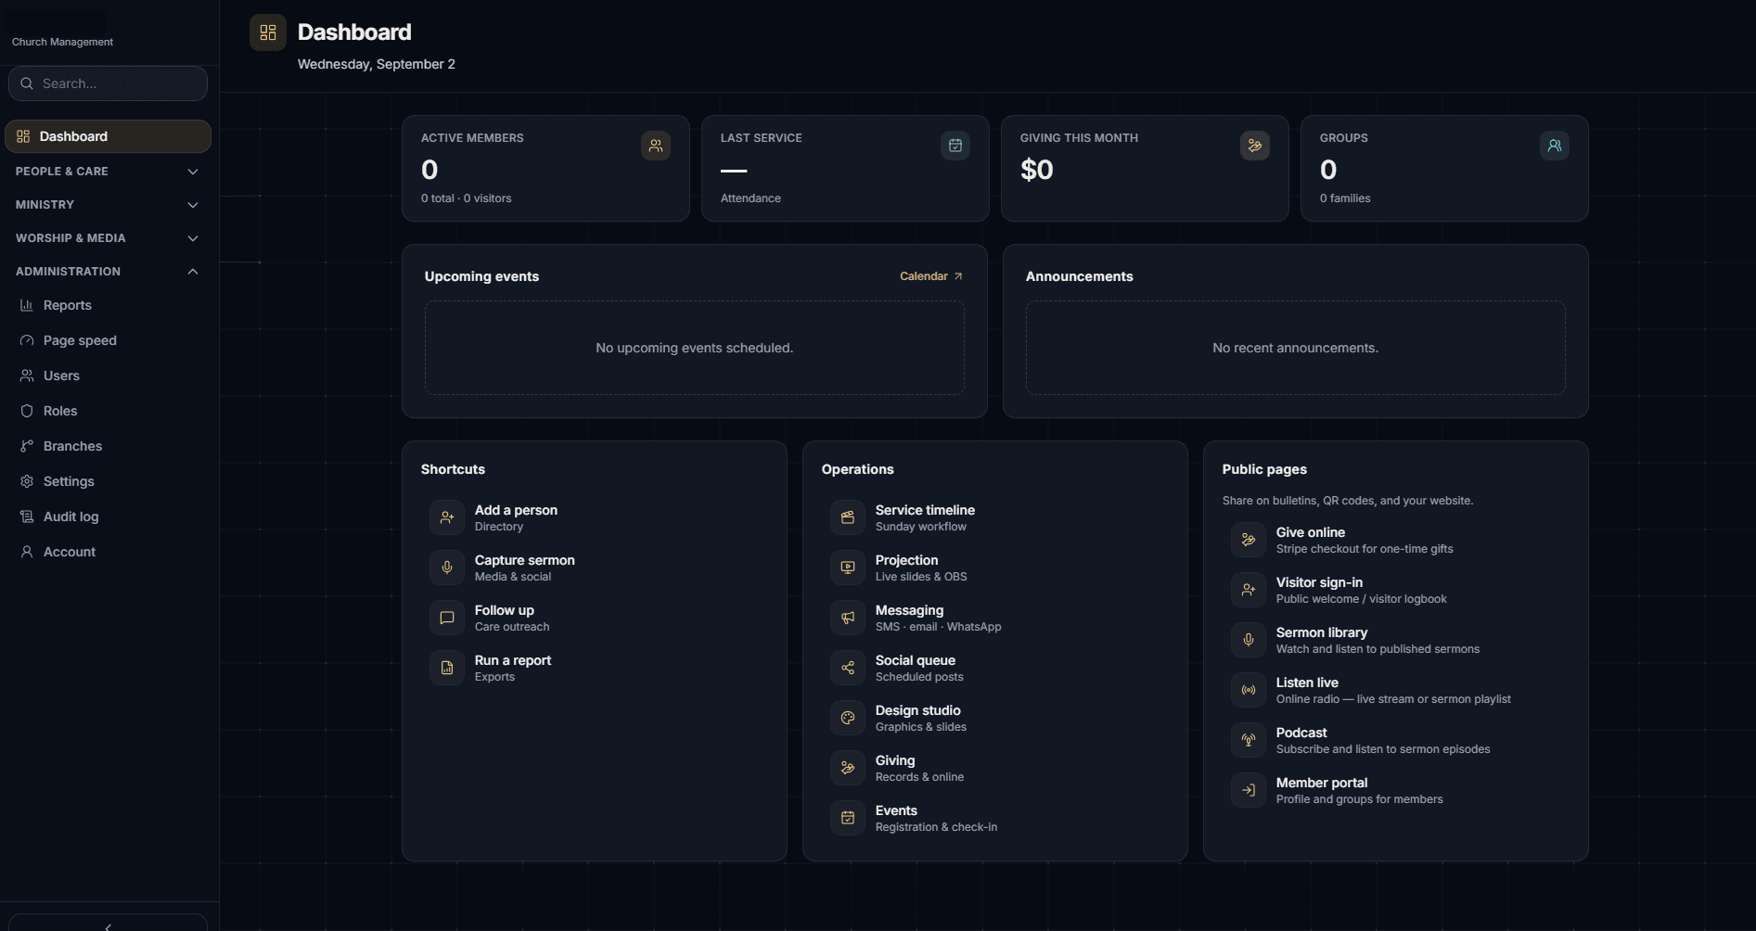Click the dashboard grid icon in header
This screenshot has height=931, width=1756.
[268, 32]
